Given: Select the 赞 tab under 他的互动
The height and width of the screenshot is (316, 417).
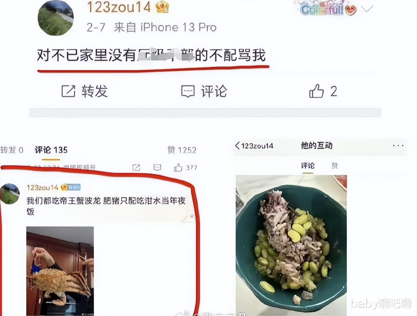Looking at the screenshot, I should tap(335, 166).
